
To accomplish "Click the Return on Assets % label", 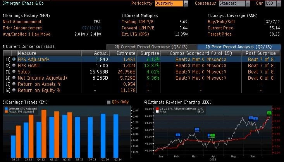I will pyautogui.click(x=39, y=84).
